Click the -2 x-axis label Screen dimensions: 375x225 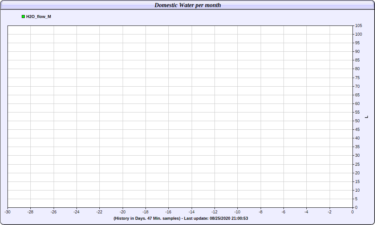click(x=330, y=212)
